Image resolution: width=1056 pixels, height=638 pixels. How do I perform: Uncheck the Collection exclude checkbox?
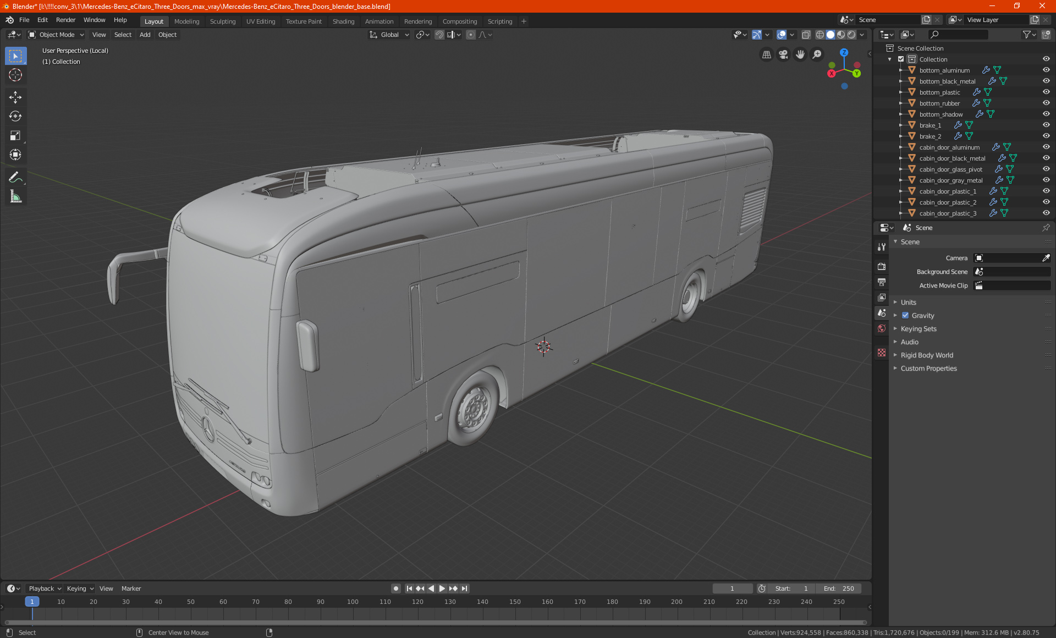901,59
